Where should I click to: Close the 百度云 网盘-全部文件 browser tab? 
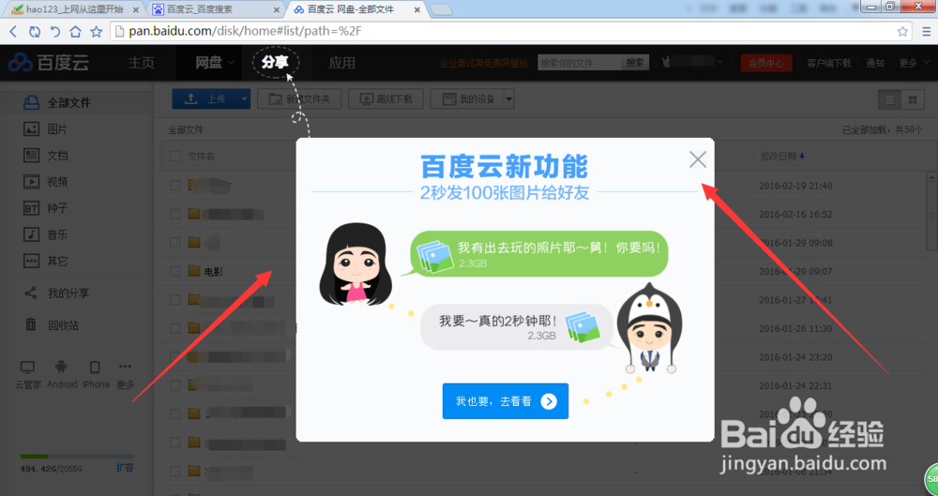point(417,9)
